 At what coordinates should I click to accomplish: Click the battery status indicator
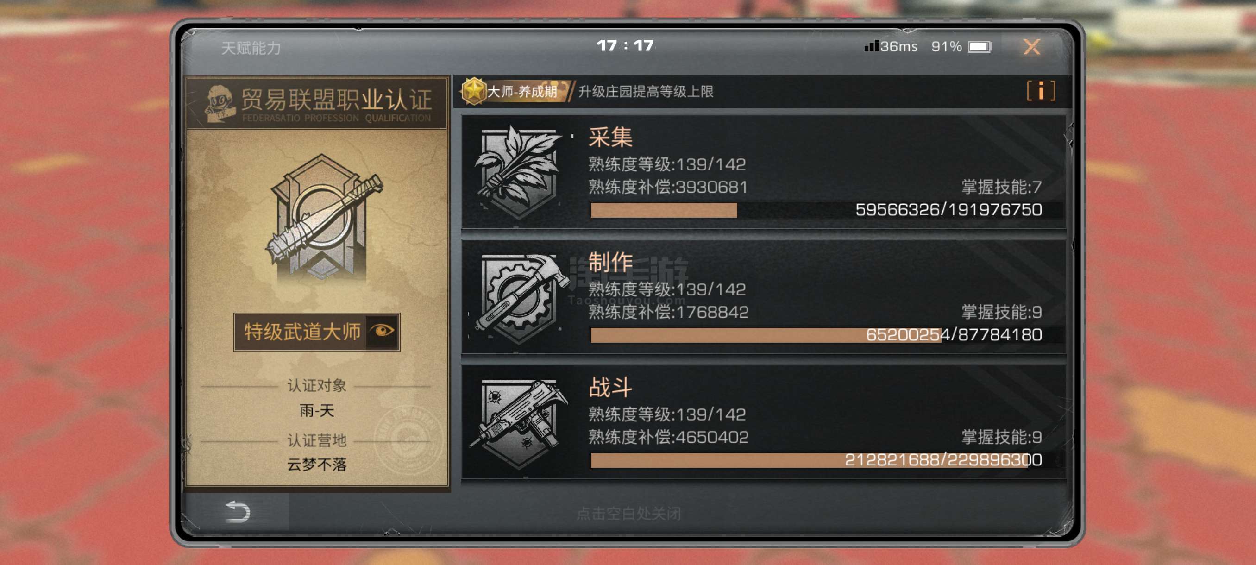(979, 47)
